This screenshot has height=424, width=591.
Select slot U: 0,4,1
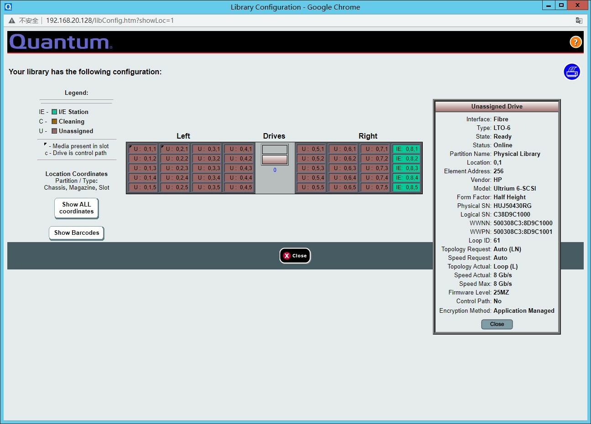click(x=238, y=149)
